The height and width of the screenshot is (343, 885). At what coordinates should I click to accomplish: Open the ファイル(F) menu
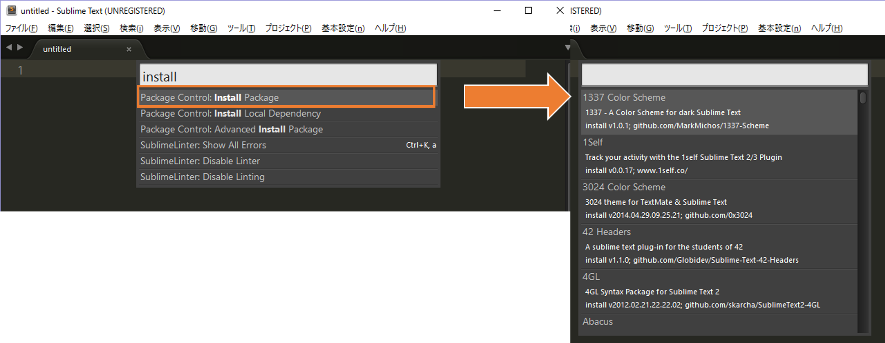tap(21, 28)
